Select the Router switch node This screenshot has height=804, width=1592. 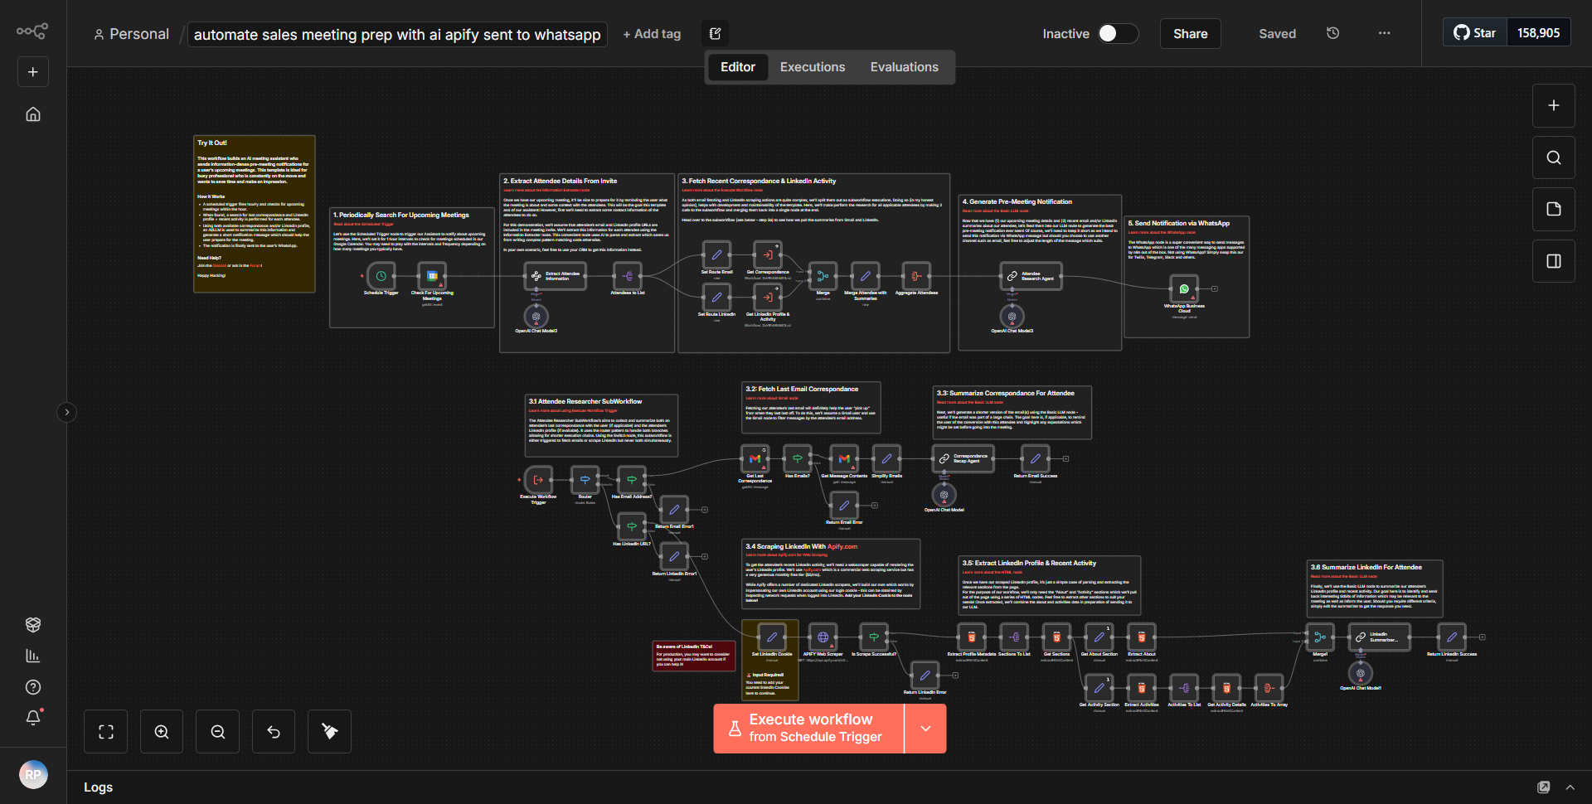pyautogui.click(x=585, y=479)
